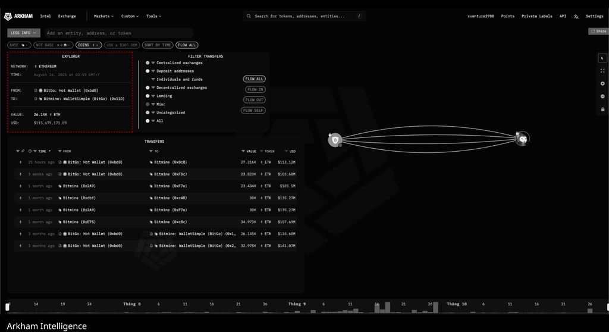Click the ETH chain icon of 3 weeks ago row

(x=21, y=174)
